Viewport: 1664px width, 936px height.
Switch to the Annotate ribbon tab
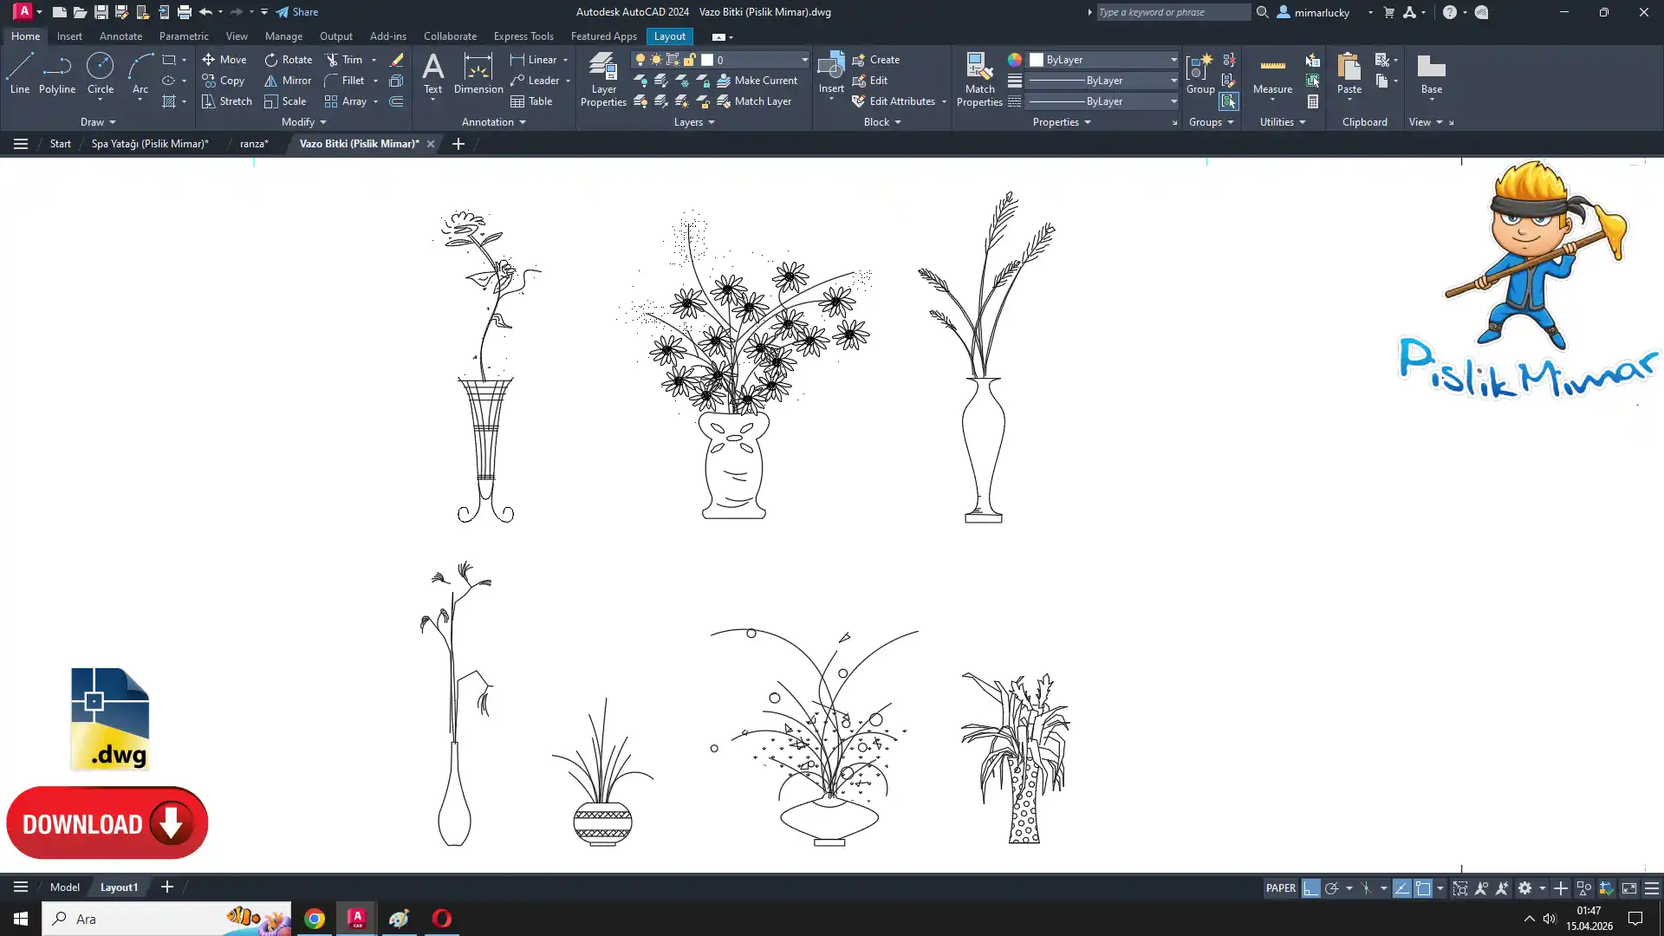120,36
